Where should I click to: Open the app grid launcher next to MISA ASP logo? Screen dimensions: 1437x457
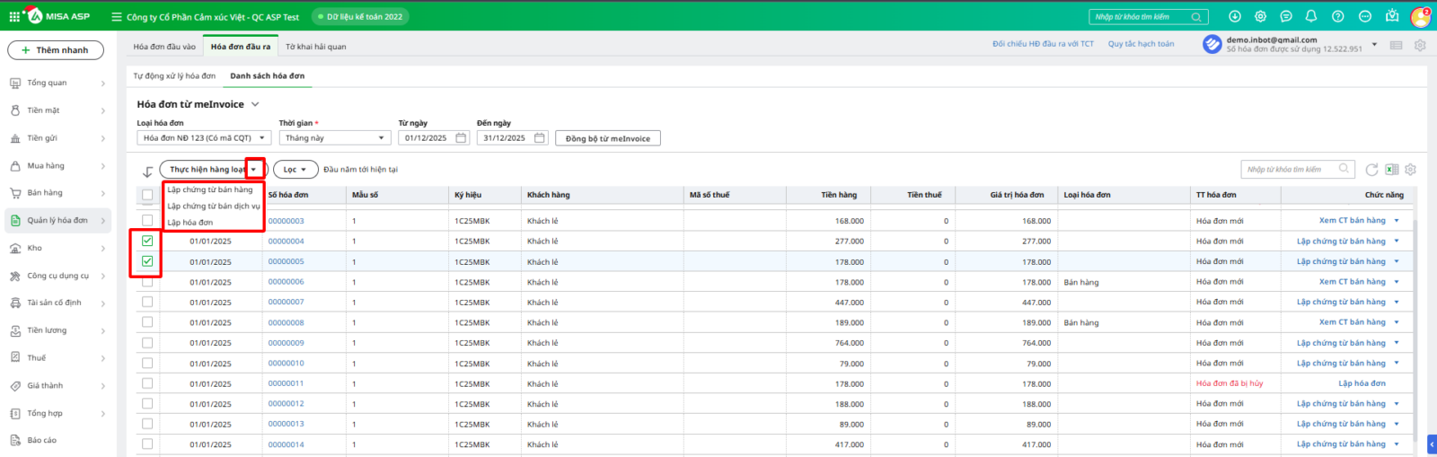pos(14,16)
